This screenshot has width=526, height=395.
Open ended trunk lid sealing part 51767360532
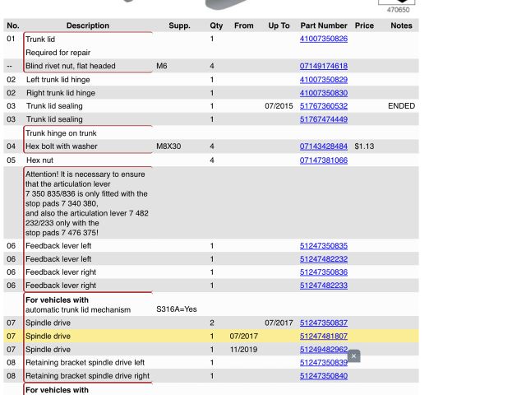[323, 106]
